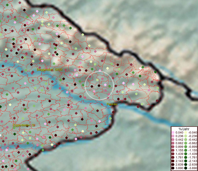Select the 2.143 legend color swatch

(173, 161)
